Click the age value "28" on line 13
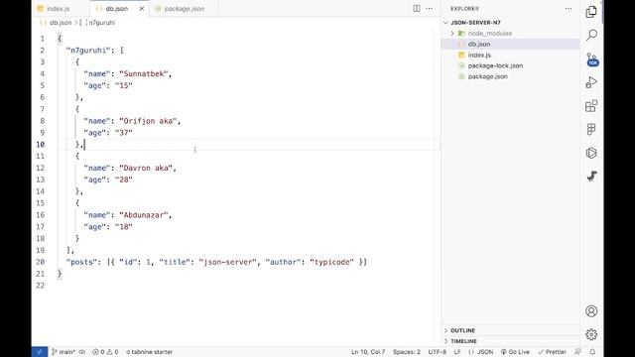This screenshot has height=357, width=635. coord(123,179)
